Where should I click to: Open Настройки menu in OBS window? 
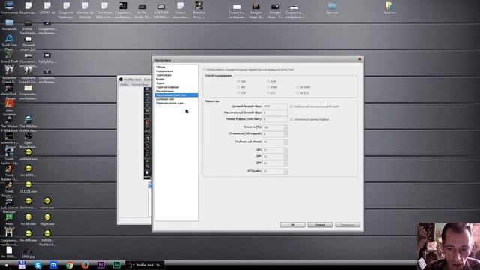coord(140,85)
